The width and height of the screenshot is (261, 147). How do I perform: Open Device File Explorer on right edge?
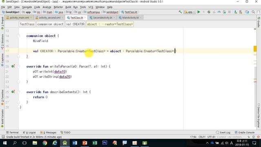click(x=259, y=115)
